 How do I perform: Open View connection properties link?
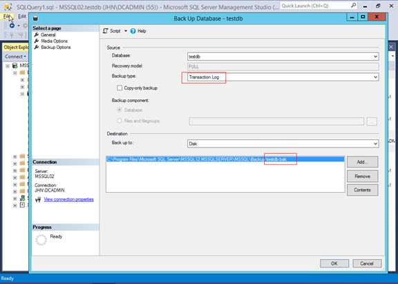click(x=68, y=199)
